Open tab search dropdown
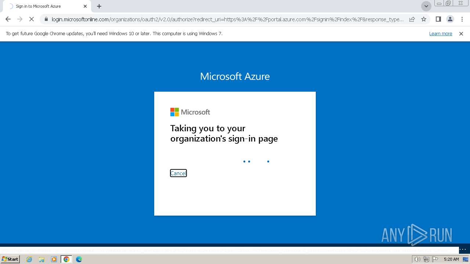Image resolution: width=470 pixels, height=264 pixels. (x=426, y=6)
